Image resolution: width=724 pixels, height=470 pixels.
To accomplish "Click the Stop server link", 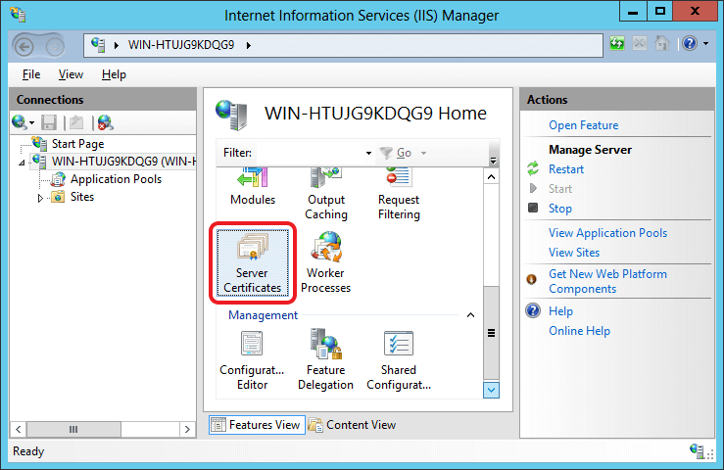I will click(x=559, y=209).
